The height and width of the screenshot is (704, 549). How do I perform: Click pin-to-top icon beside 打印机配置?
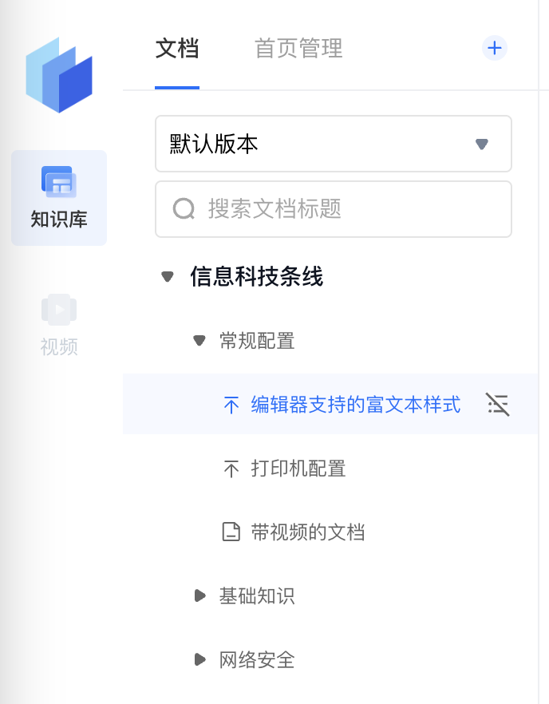[231, 469]
